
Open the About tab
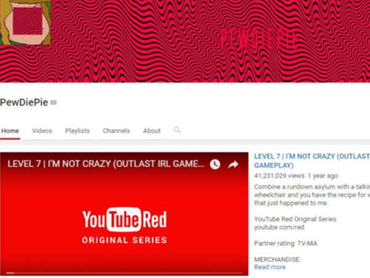(152, 131)
